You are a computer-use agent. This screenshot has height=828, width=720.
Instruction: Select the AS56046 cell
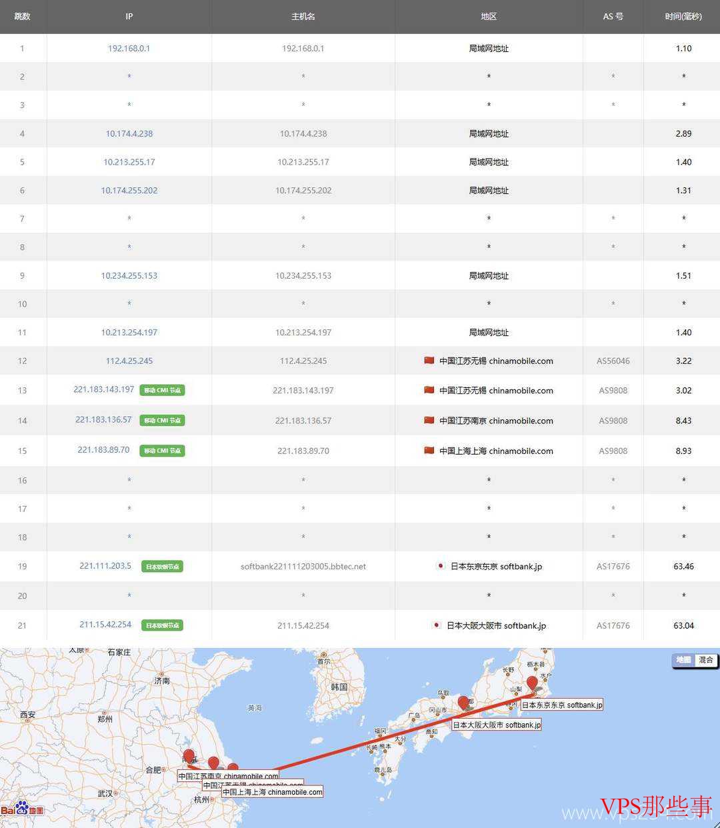613,361
